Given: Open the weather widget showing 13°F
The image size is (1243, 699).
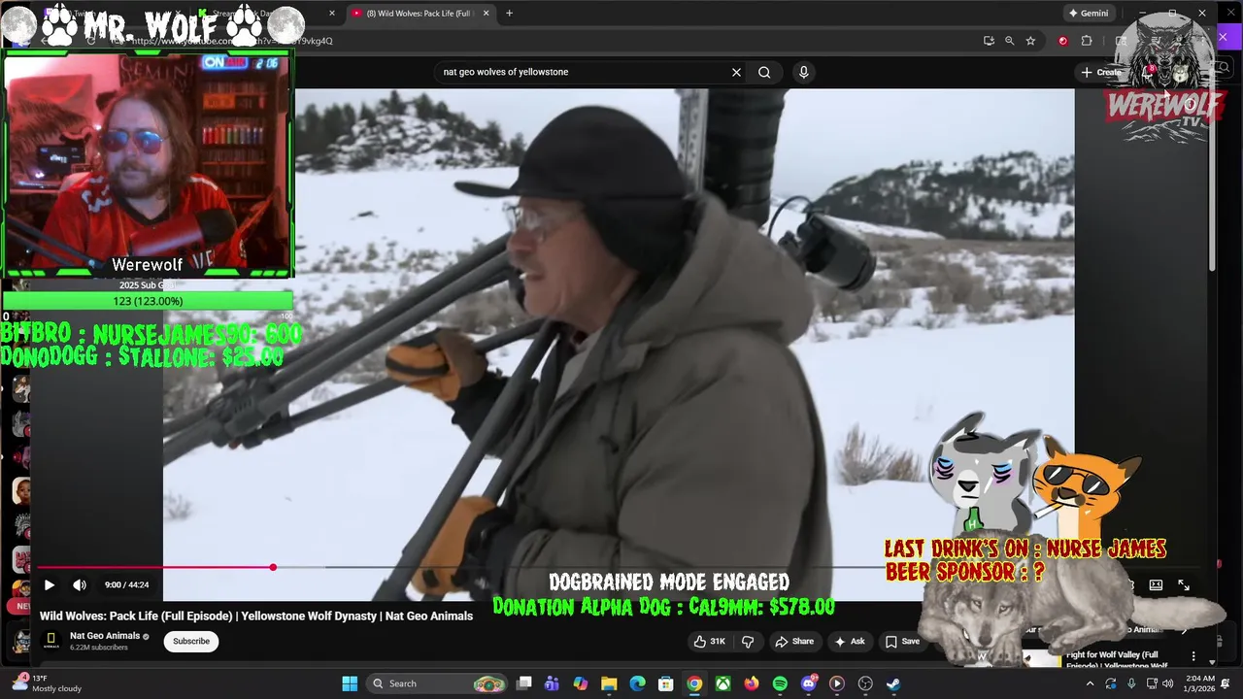Looking at the screenshot, I should [x=47, y=683].
